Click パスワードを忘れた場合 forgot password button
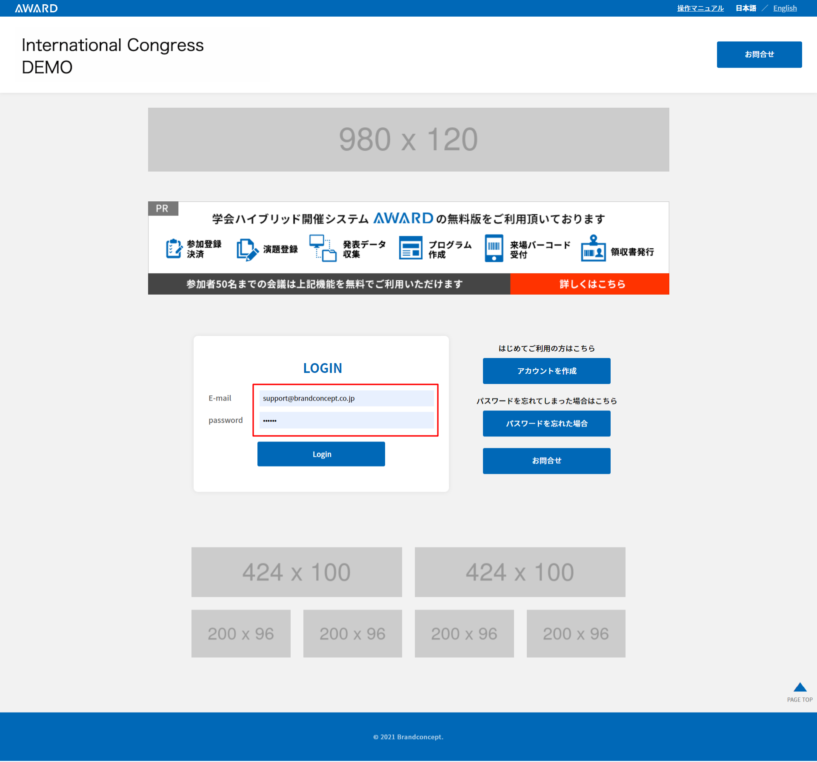 tap(546, 424)
